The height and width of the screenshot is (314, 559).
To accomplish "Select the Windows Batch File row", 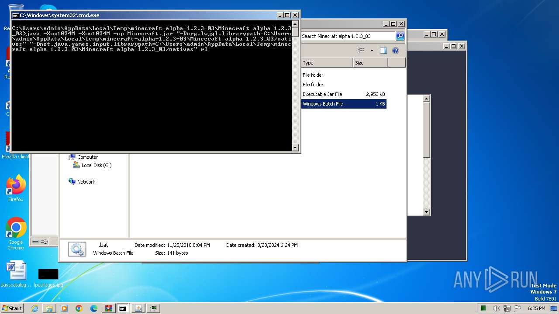I will click(x=344, y=104).
